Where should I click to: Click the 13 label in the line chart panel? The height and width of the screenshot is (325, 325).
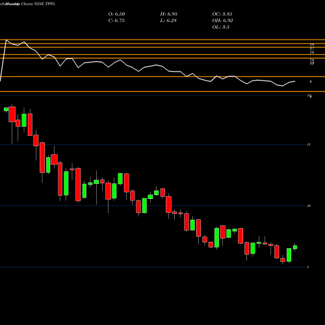(x=312, y=63)
